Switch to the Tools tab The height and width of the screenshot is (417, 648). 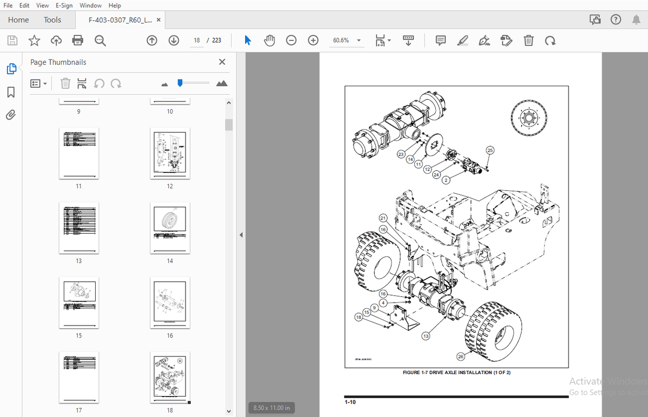(x=52, y=19)
